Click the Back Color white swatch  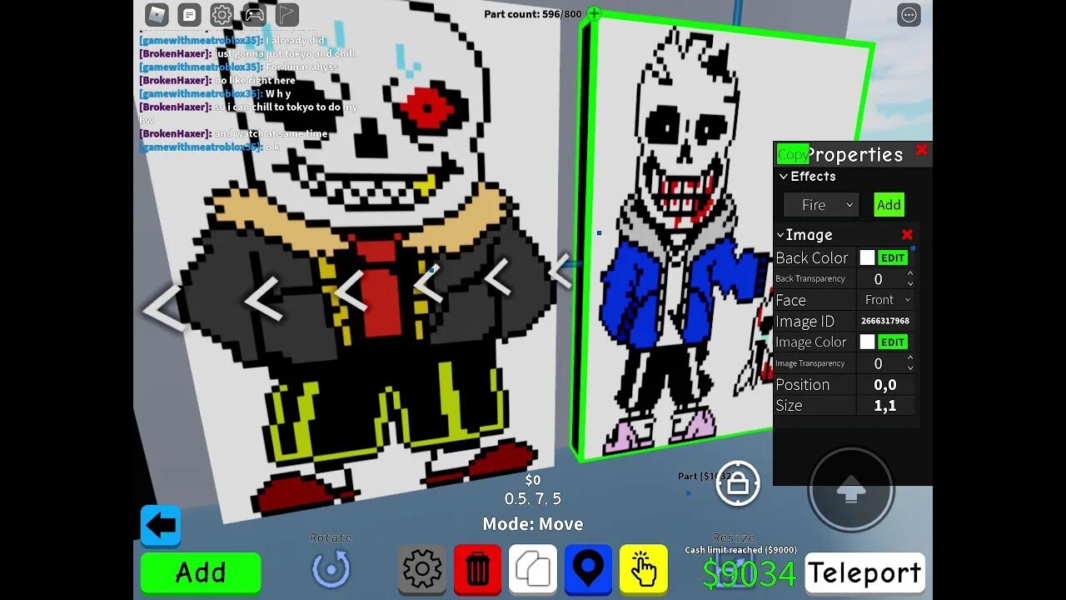click(x=867, y=258)
